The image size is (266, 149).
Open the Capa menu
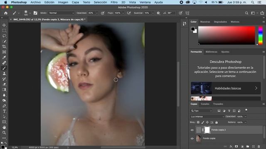point(75,2)
